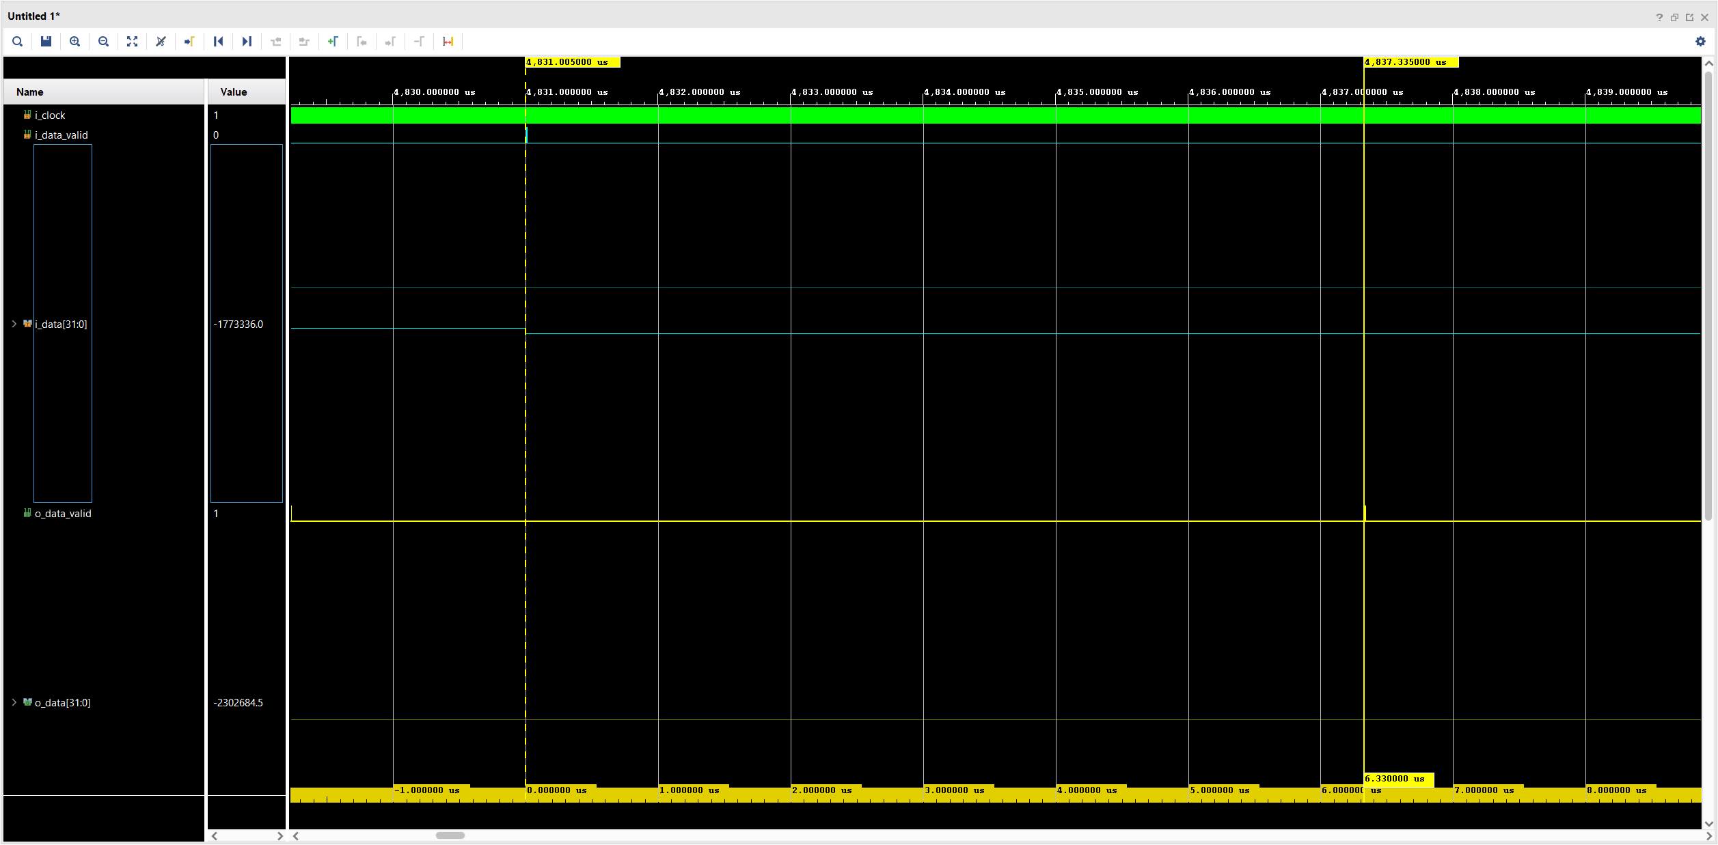Expand the i_data[31:0] signal tree
Viewport: 1718px width, 845px height.
tap(14, 324)
